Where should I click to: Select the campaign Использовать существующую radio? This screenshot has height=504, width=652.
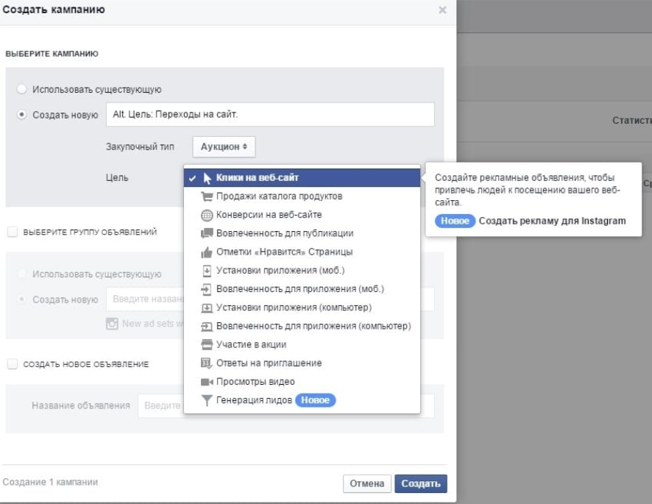coord(21,89)
